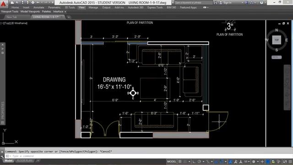293x165 pixels.
Task: Toggle grid display in status bar
Action: tap(180, 162)
